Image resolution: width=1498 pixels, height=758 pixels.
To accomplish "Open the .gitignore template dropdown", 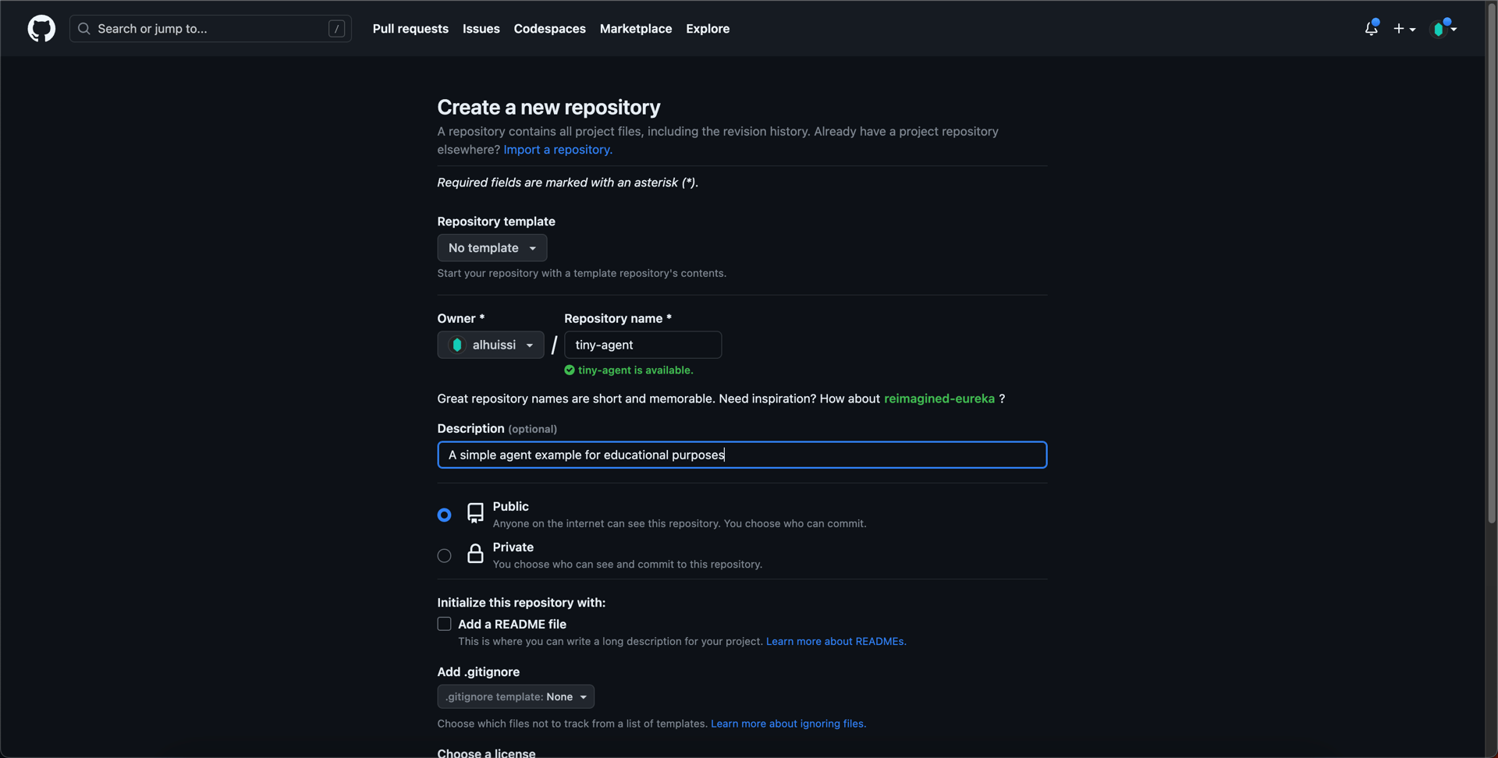I will pyautogui.click(x=515, y=696).
